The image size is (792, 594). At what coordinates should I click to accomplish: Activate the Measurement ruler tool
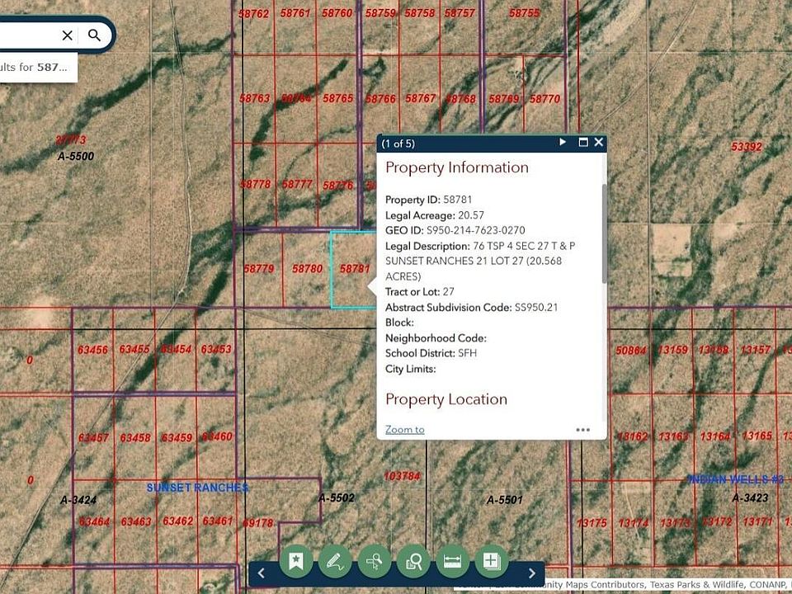point(453,561)
